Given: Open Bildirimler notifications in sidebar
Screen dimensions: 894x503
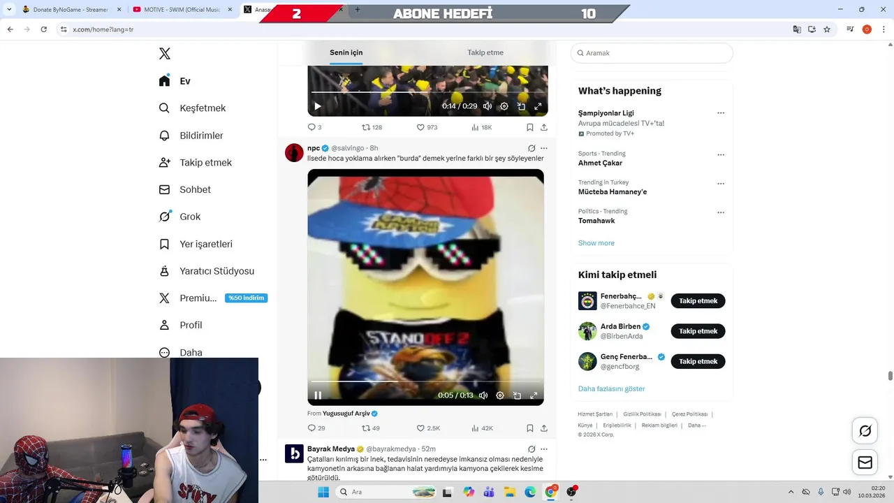Looking at the screenshot, I should click(x=191, y=136).
